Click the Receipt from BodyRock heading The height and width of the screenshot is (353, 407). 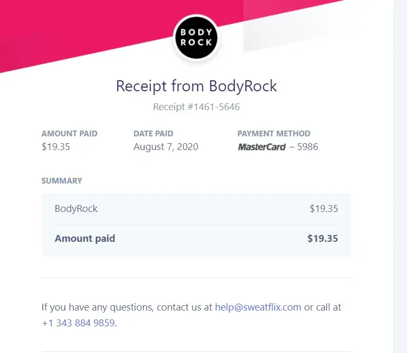click(196, 86)
